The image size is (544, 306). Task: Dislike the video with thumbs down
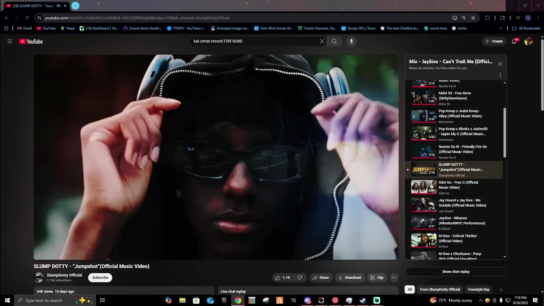(300, 278)
